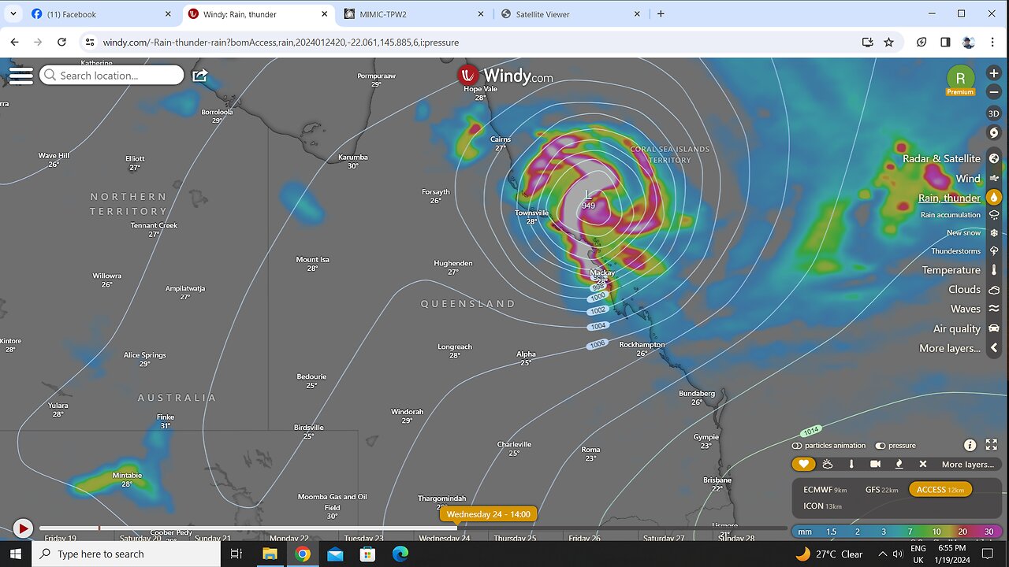This screenshot has height=567, width=1009.
Task: Open Chrome from the Windows taskbar
Action: pos(303,554)
